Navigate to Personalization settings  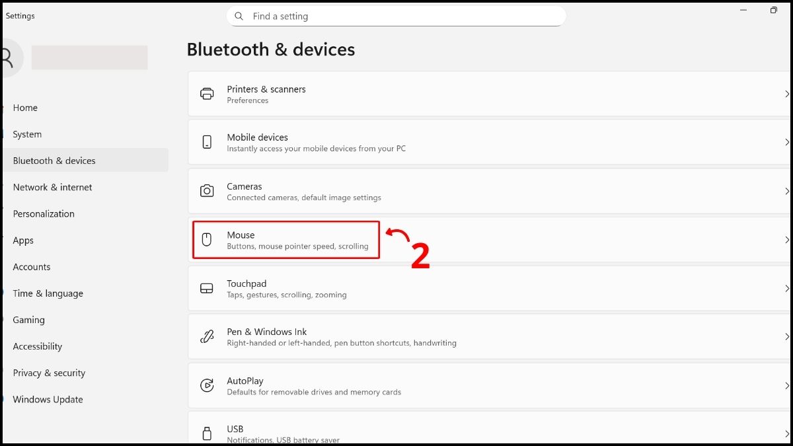[44, 213]
